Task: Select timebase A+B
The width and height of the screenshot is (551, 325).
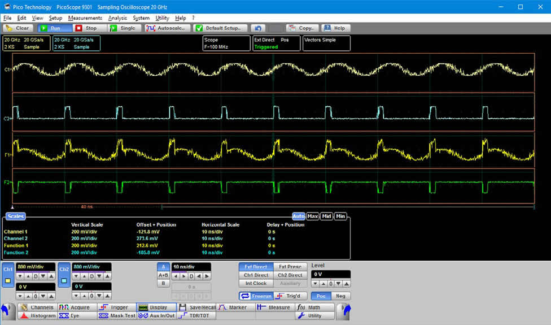Action: tap(163, 275)
